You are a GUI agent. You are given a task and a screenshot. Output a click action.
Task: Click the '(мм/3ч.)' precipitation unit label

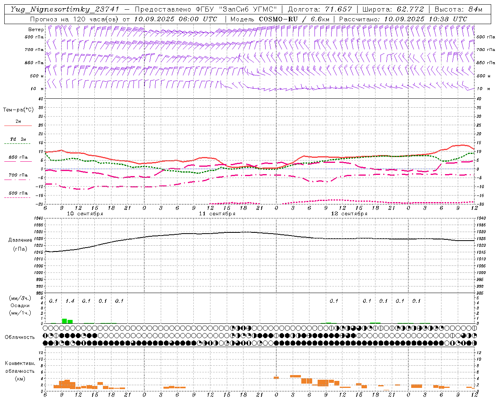pyautogui.click(x=20, y=298)
